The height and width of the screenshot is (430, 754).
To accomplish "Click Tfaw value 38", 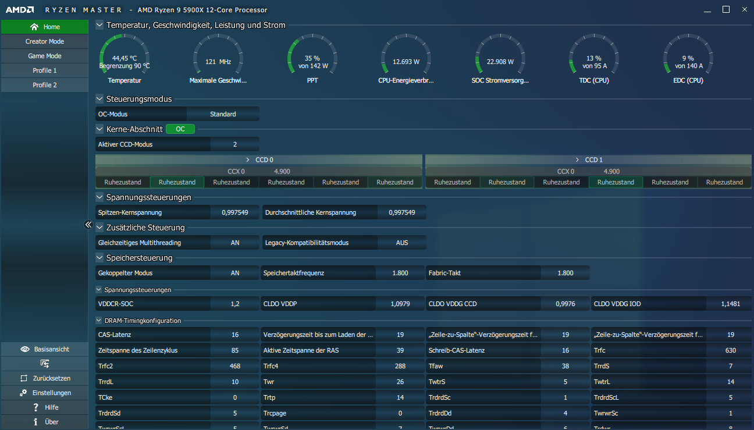I will 565,366.
